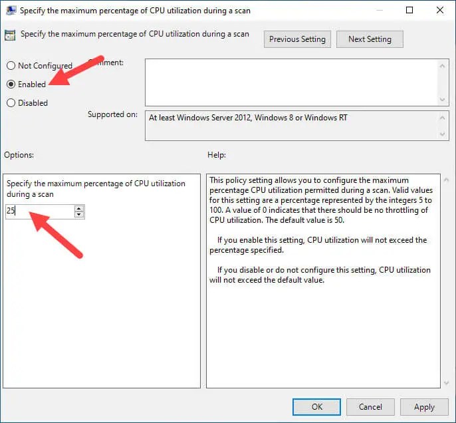Click the policy setting icon beside heading
This screenshot has width=456, height=423.
[x=10, y=35]
